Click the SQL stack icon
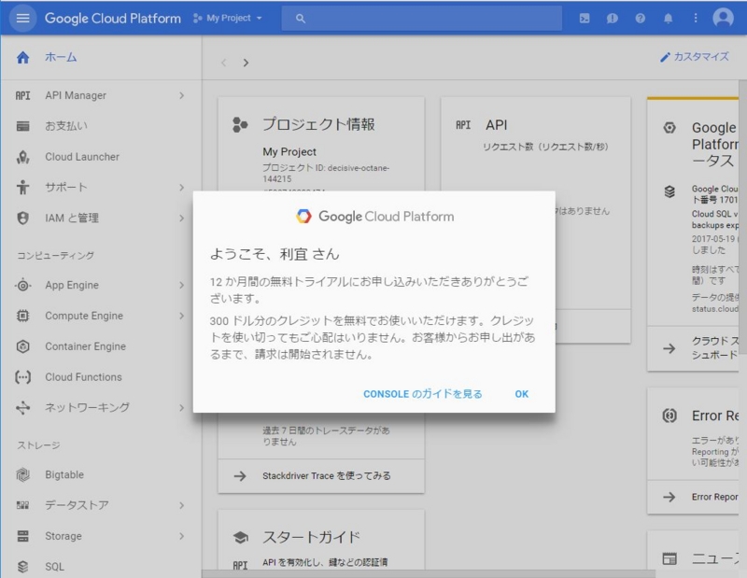 coord(22,567)
